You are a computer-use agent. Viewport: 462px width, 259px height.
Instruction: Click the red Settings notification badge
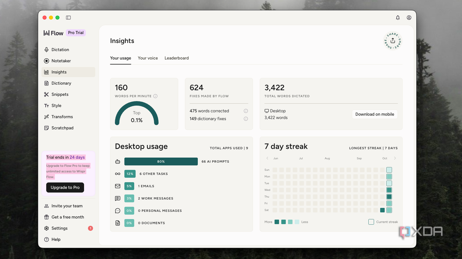point(91,228)
